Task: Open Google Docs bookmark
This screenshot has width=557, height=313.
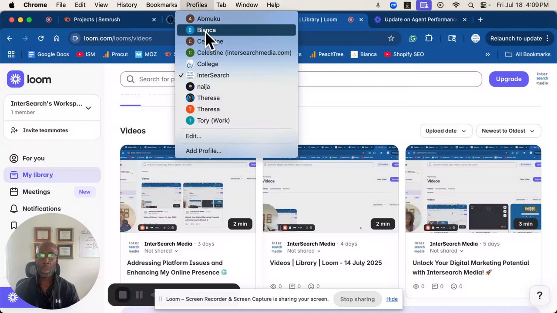Action: click(x=48, y=54)
